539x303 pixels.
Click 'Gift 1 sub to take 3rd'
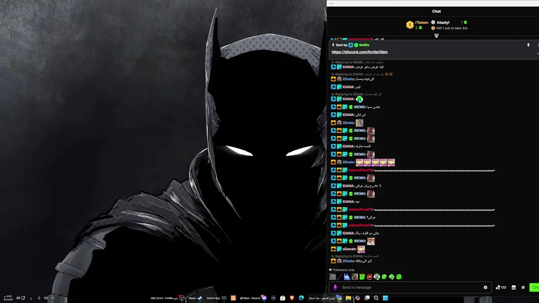tap(451, 28)
